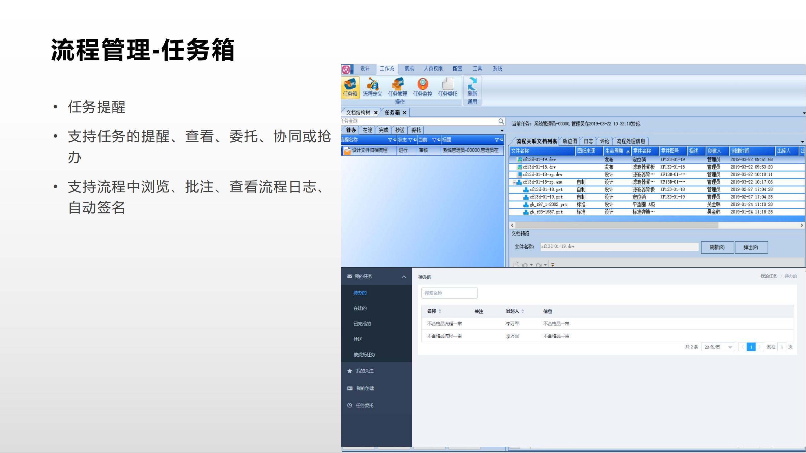Open the 轨迹图 tab
806x453 pixels.
coord(569,141)
